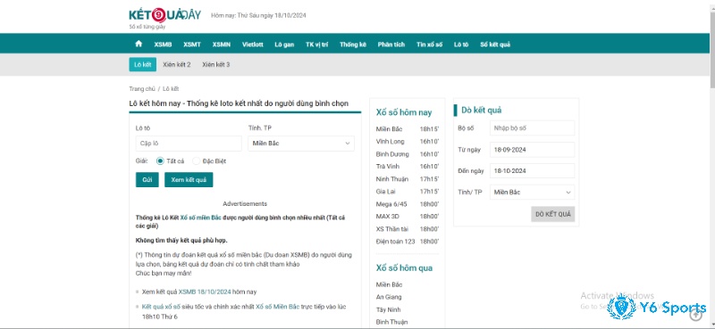Click the Không tìm thấy kết quả phù hợp message
Viewport: 715px width, 329px height.
point(181,240)
